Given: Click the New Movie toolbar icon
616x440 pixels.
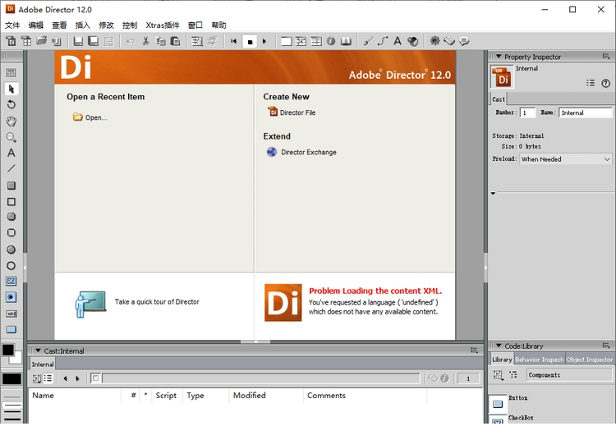Looking at the screenshot, I should [x=11, y=41].
